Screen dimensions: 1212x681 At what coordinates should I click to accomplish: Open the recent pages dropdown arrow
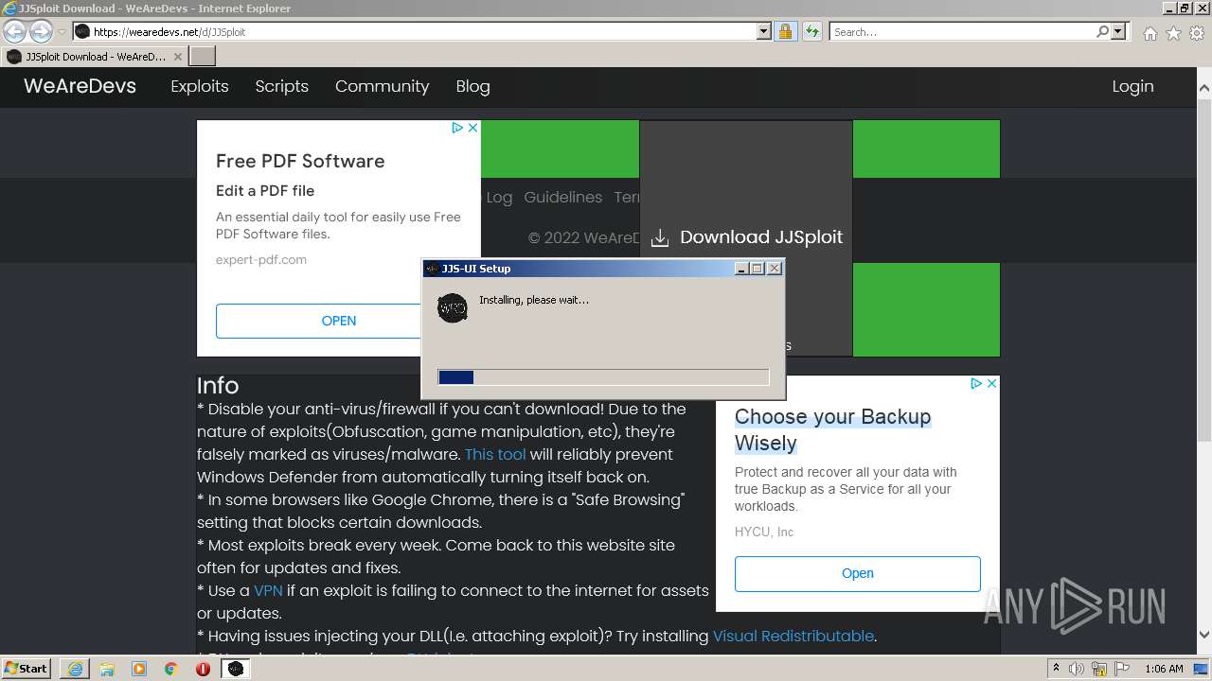click(x=62, y=32)
